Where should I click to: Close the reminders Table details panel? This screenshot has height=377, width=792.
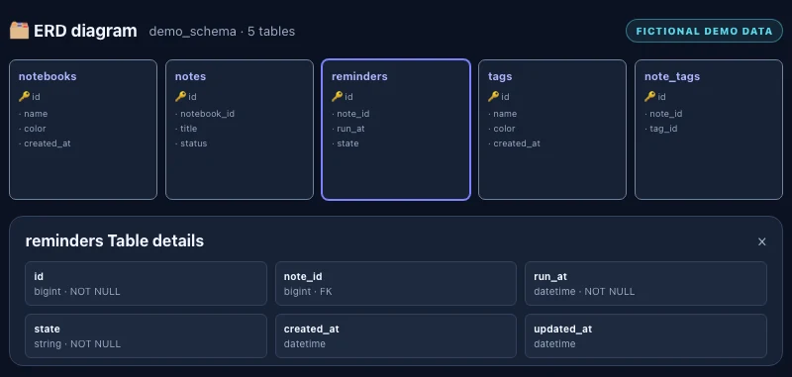(761, 241)
